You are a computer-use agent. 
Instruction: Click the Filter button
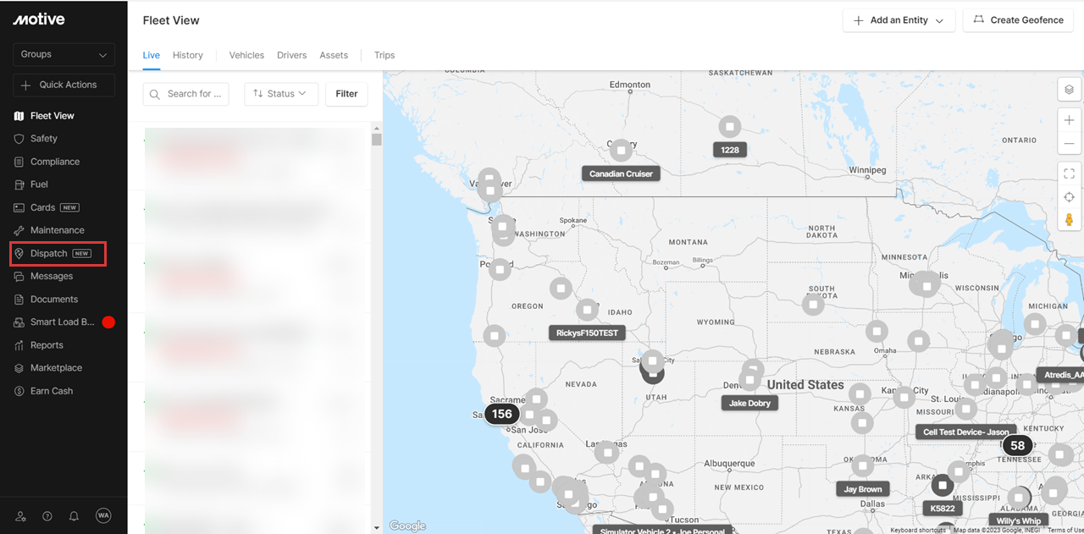[346, 94]
